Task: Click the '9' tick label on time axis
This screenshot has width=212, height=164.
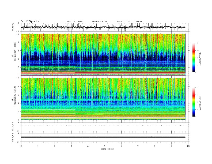Action: coord(171,146)
